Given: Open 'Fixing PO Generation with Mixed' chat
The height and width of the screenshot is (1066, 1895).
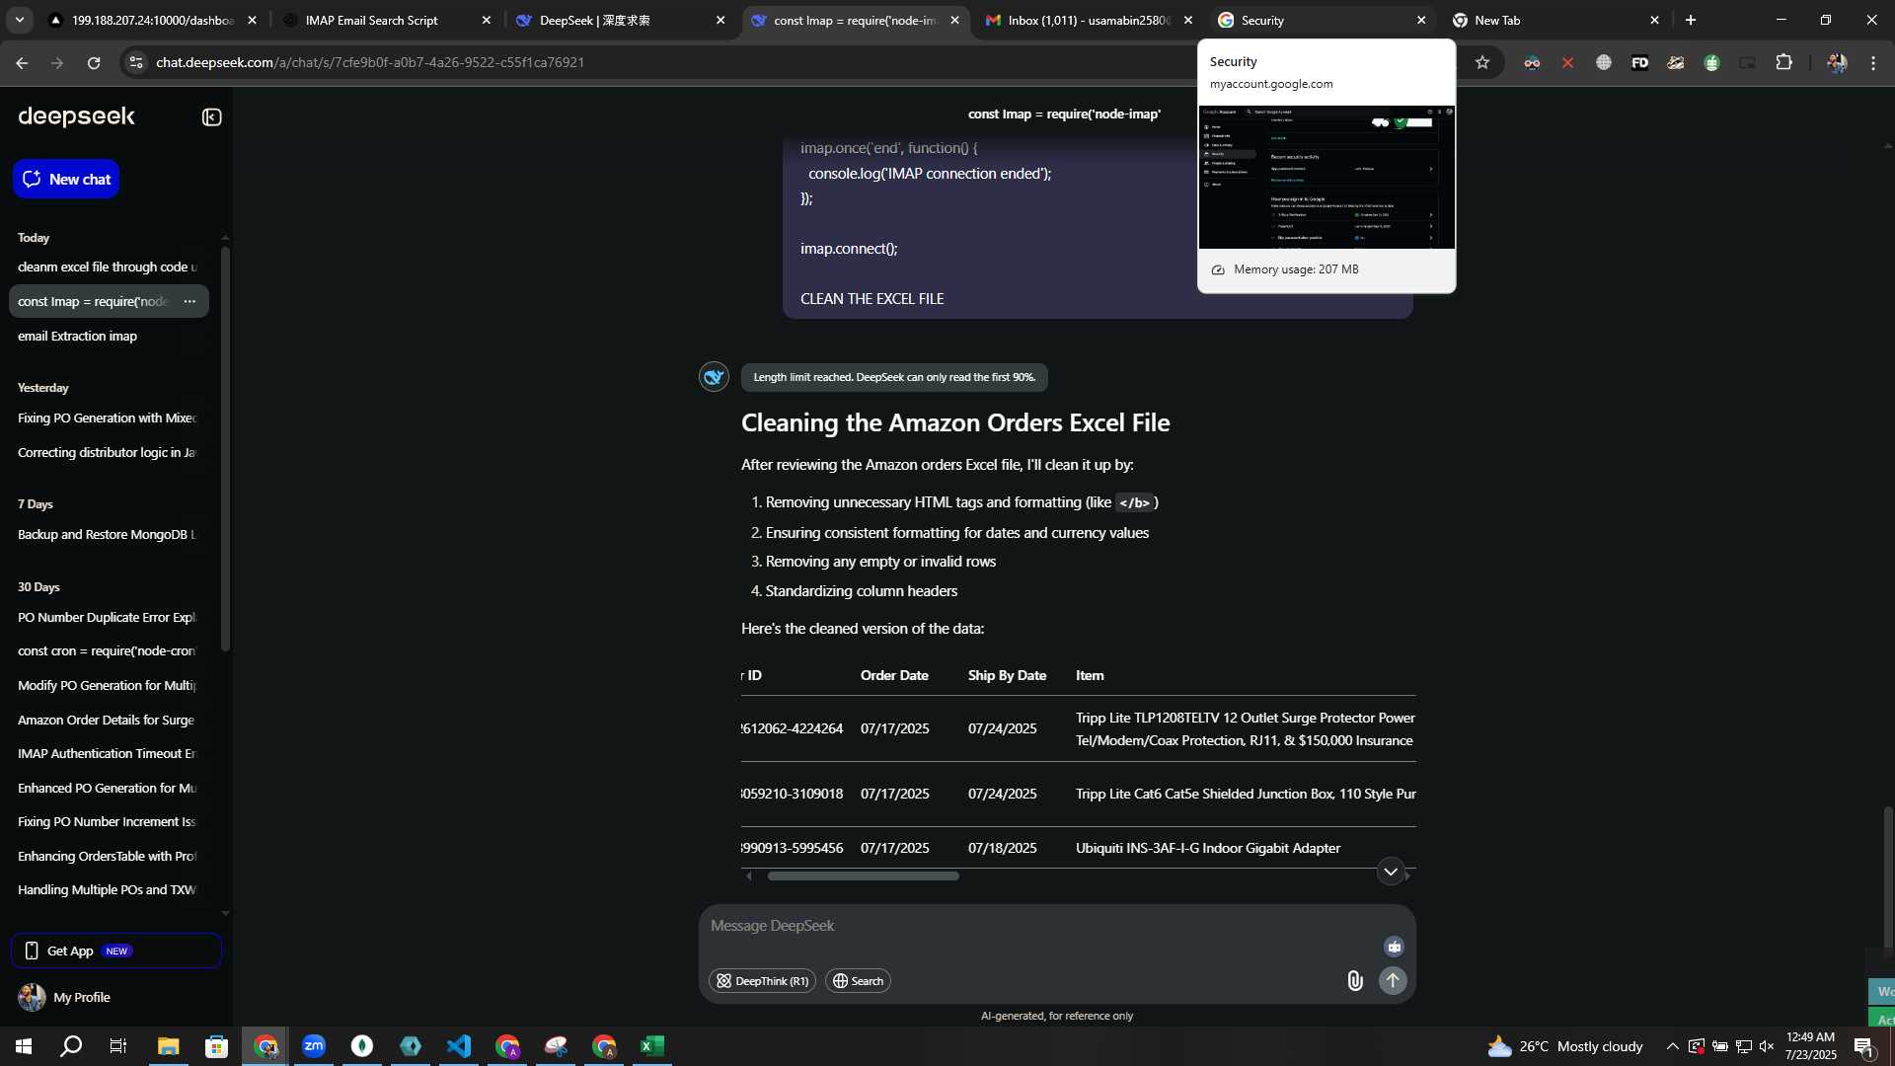Looking at the screenshot, I should 108,418.
